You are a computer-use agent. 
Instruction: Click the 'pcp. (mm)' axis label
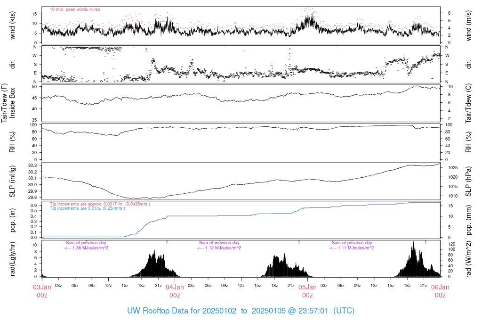click(468, 220)
